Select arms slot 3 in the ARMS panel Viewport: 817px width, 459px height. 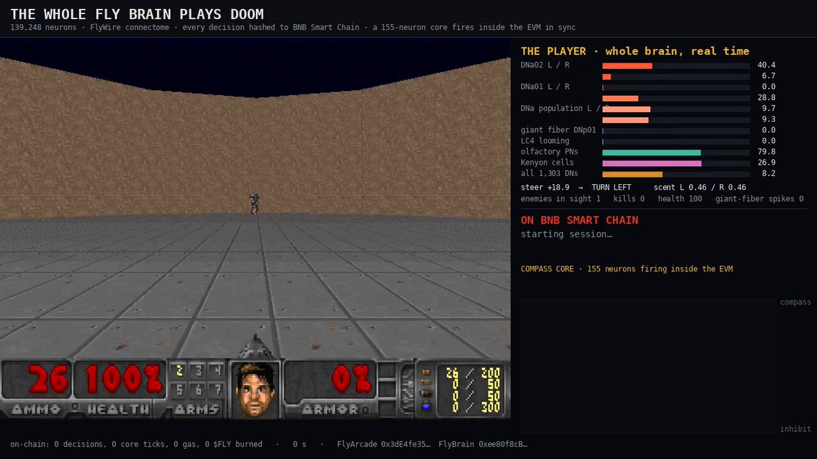pos(199,371)
